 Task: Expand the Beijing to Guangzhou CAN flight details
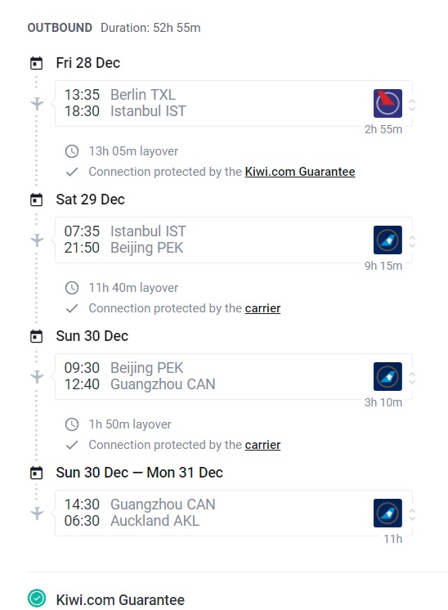pos(412,378)
